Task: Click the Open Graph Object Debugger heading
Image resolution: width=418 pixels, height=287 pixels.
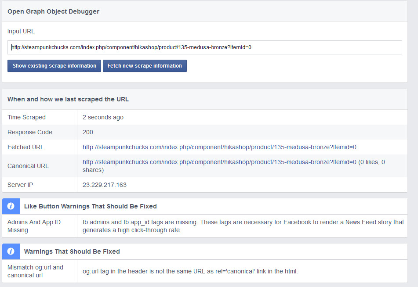Action: [x=53, y=11]
